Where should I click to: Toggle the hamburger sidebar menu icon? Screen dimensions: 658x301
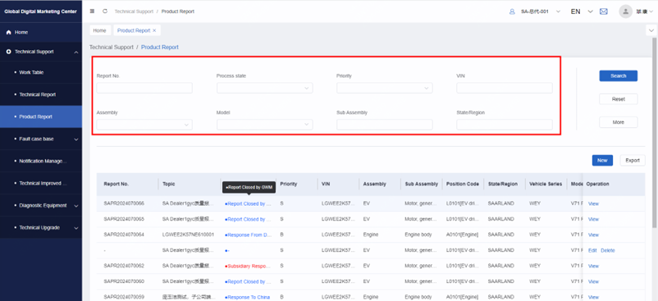point(93,11)
